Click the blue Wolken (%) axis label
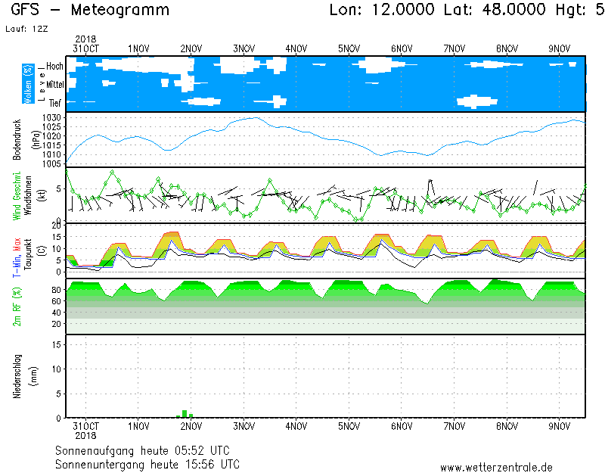The width and height of the screenshot is (605, 473). click(x=28, y=84)
